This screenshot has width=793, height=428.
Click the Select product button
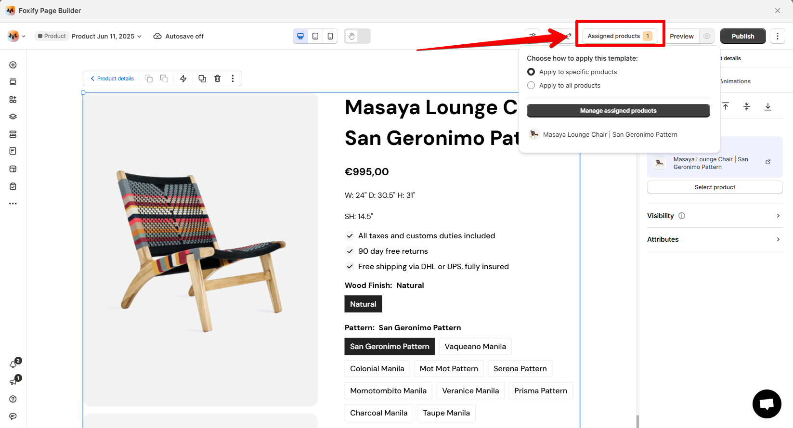[715, 187]
